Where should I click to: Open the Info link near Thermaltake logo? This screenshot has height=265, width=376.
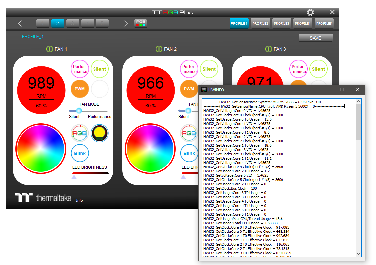point(80,200)
